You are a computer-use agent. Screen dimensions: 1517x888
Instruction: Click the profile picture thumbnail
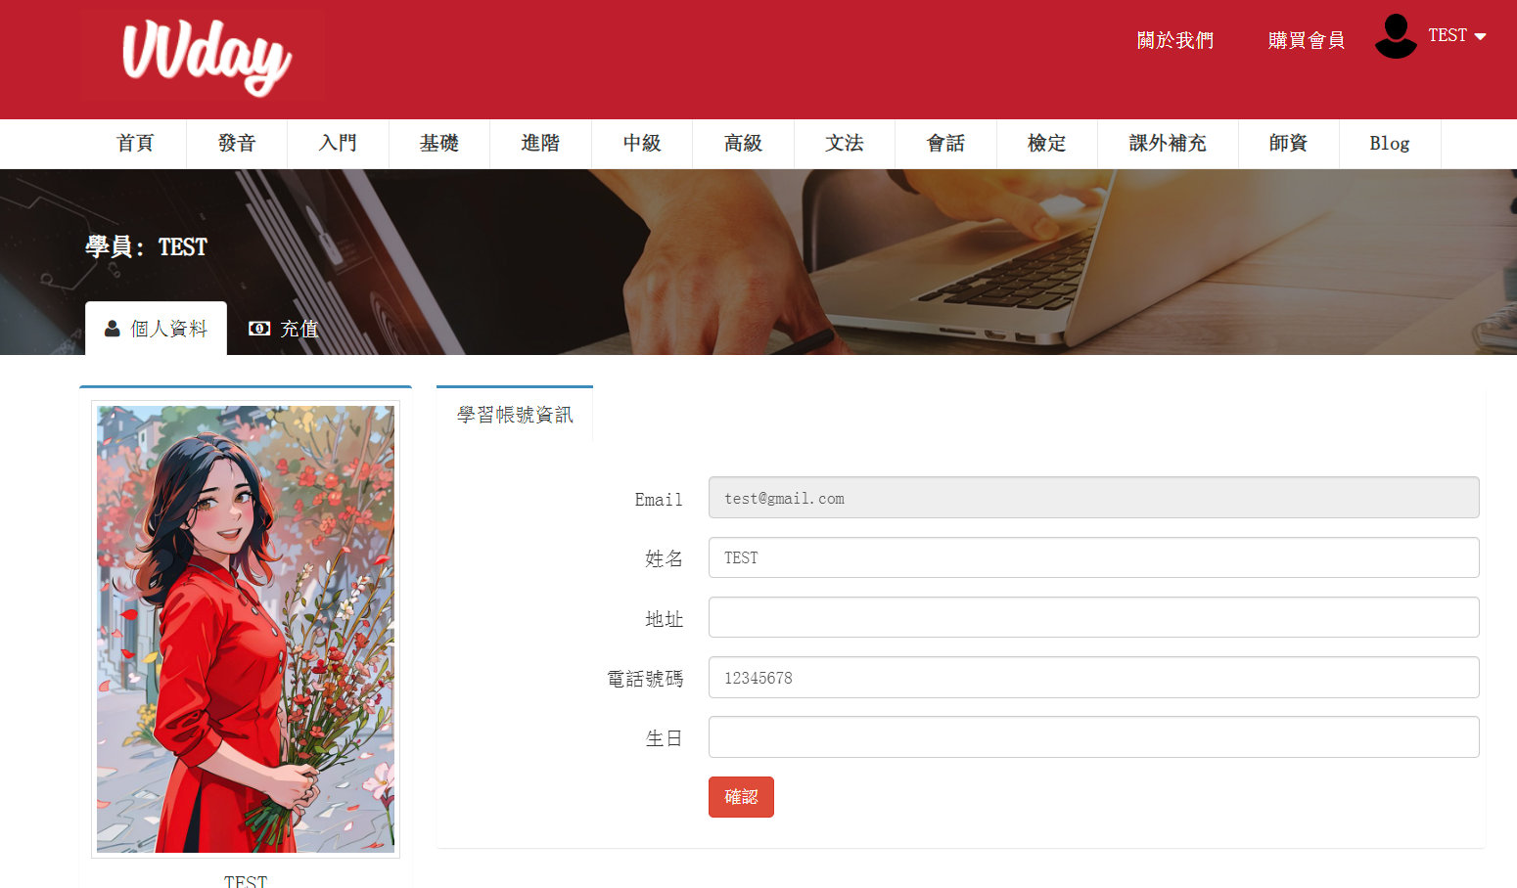(x=246, y=629)
